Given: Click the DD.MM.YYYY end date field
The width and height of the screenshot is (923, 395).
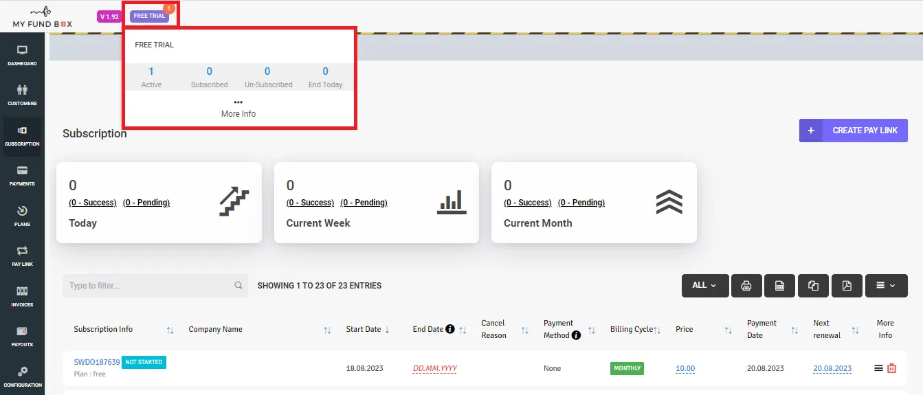Looking at the screenshot, I should (435, 369).
